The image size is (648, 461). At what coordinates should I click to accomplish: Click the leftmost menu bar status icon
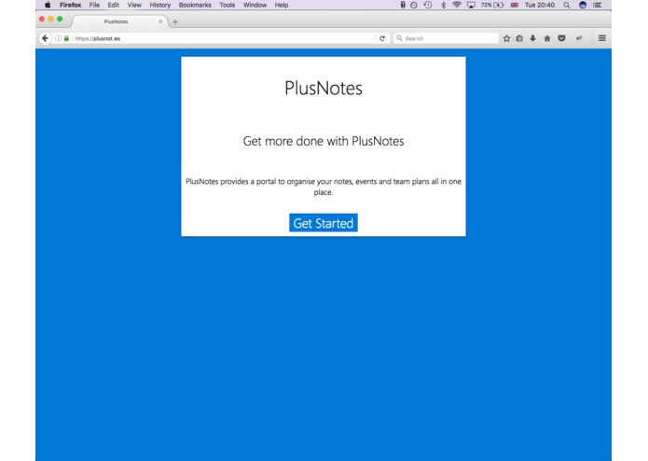(403, 5)
